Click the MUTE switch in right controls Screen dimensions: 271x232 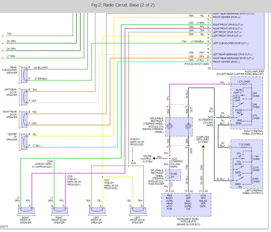[240, 95]
